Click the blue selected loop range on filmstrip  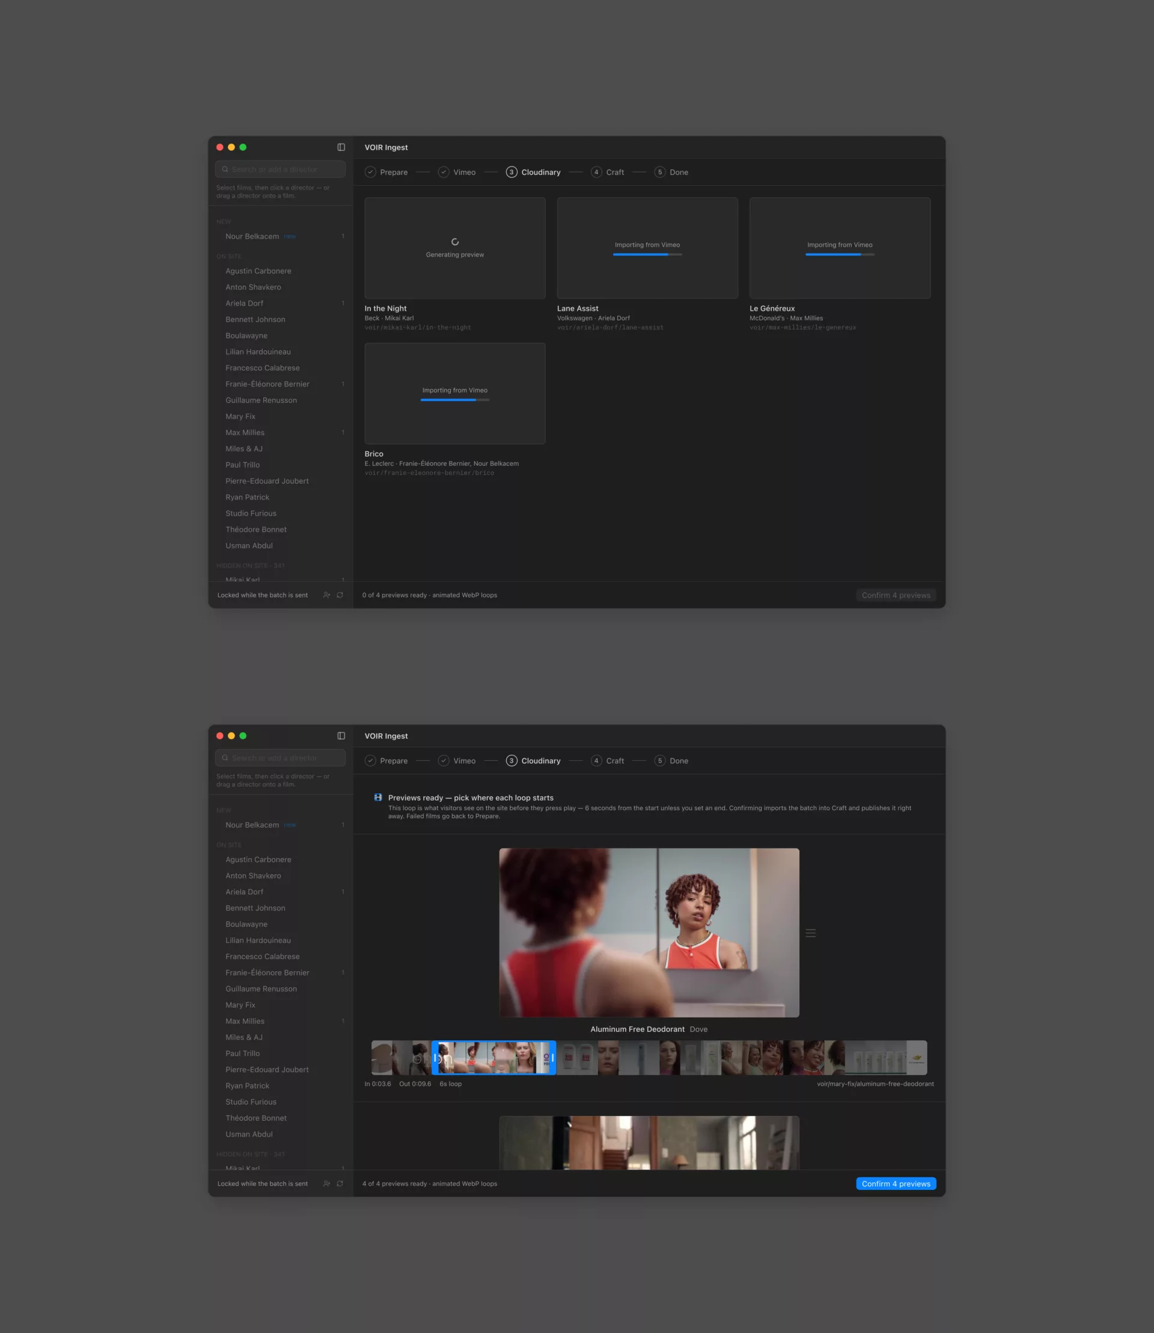[493, 1057]
